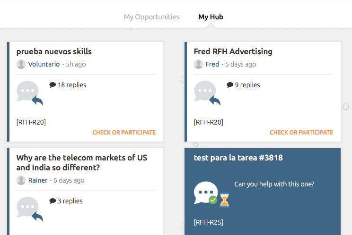Click reply chat icon in prueba nuevos skills

click(30, 93)
